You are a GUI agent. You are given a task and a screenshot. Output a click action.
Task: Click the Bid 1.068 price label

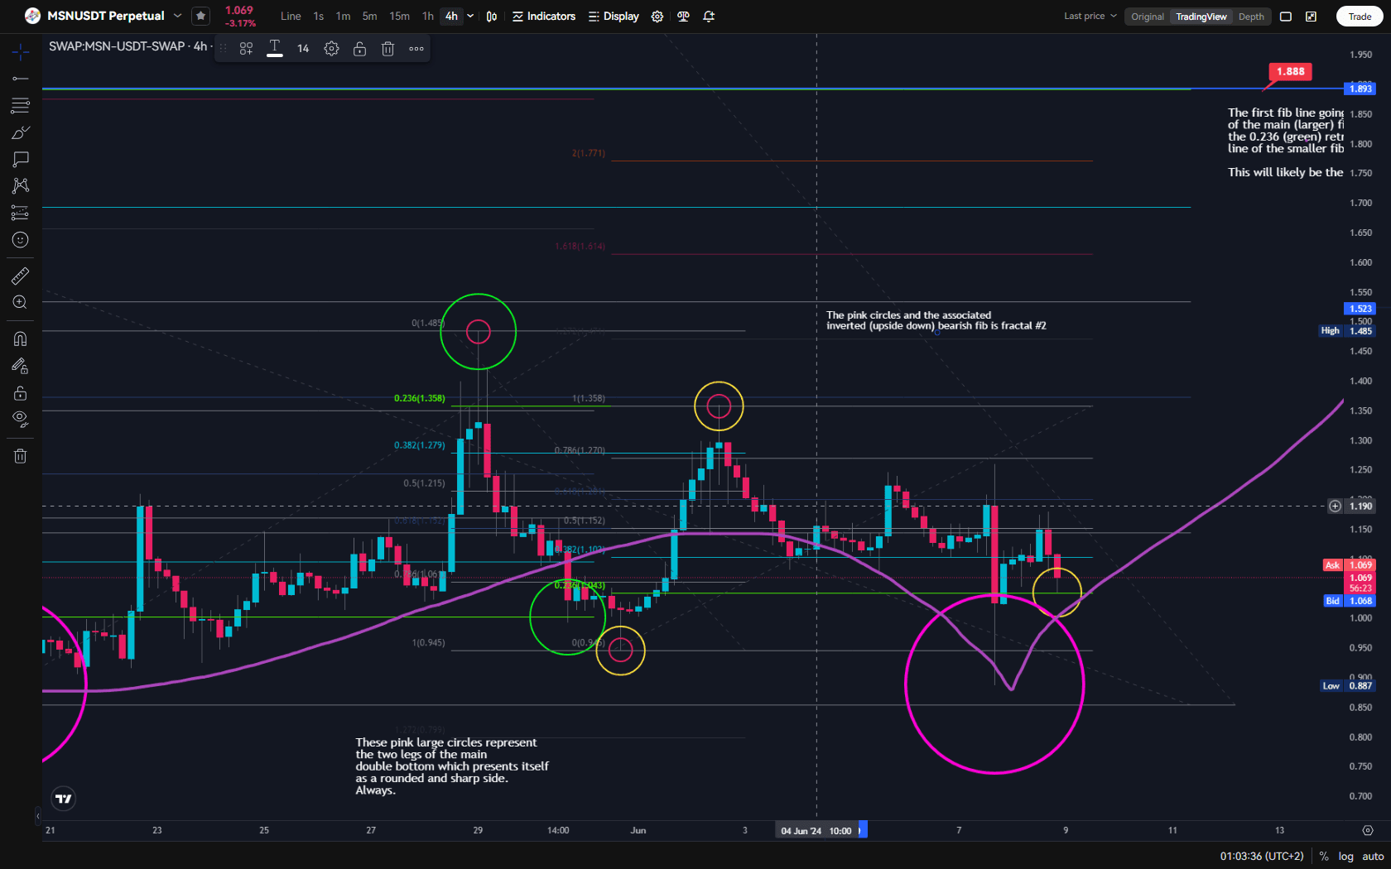1349,601
